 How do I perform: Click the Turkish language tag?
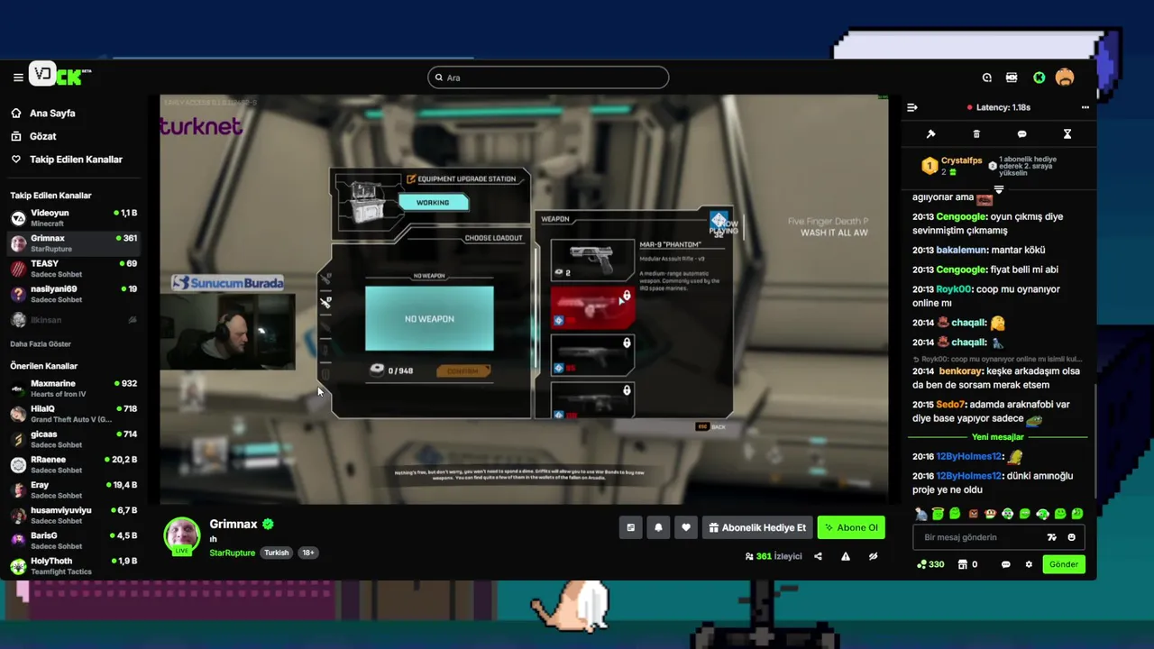pos(276,553)
